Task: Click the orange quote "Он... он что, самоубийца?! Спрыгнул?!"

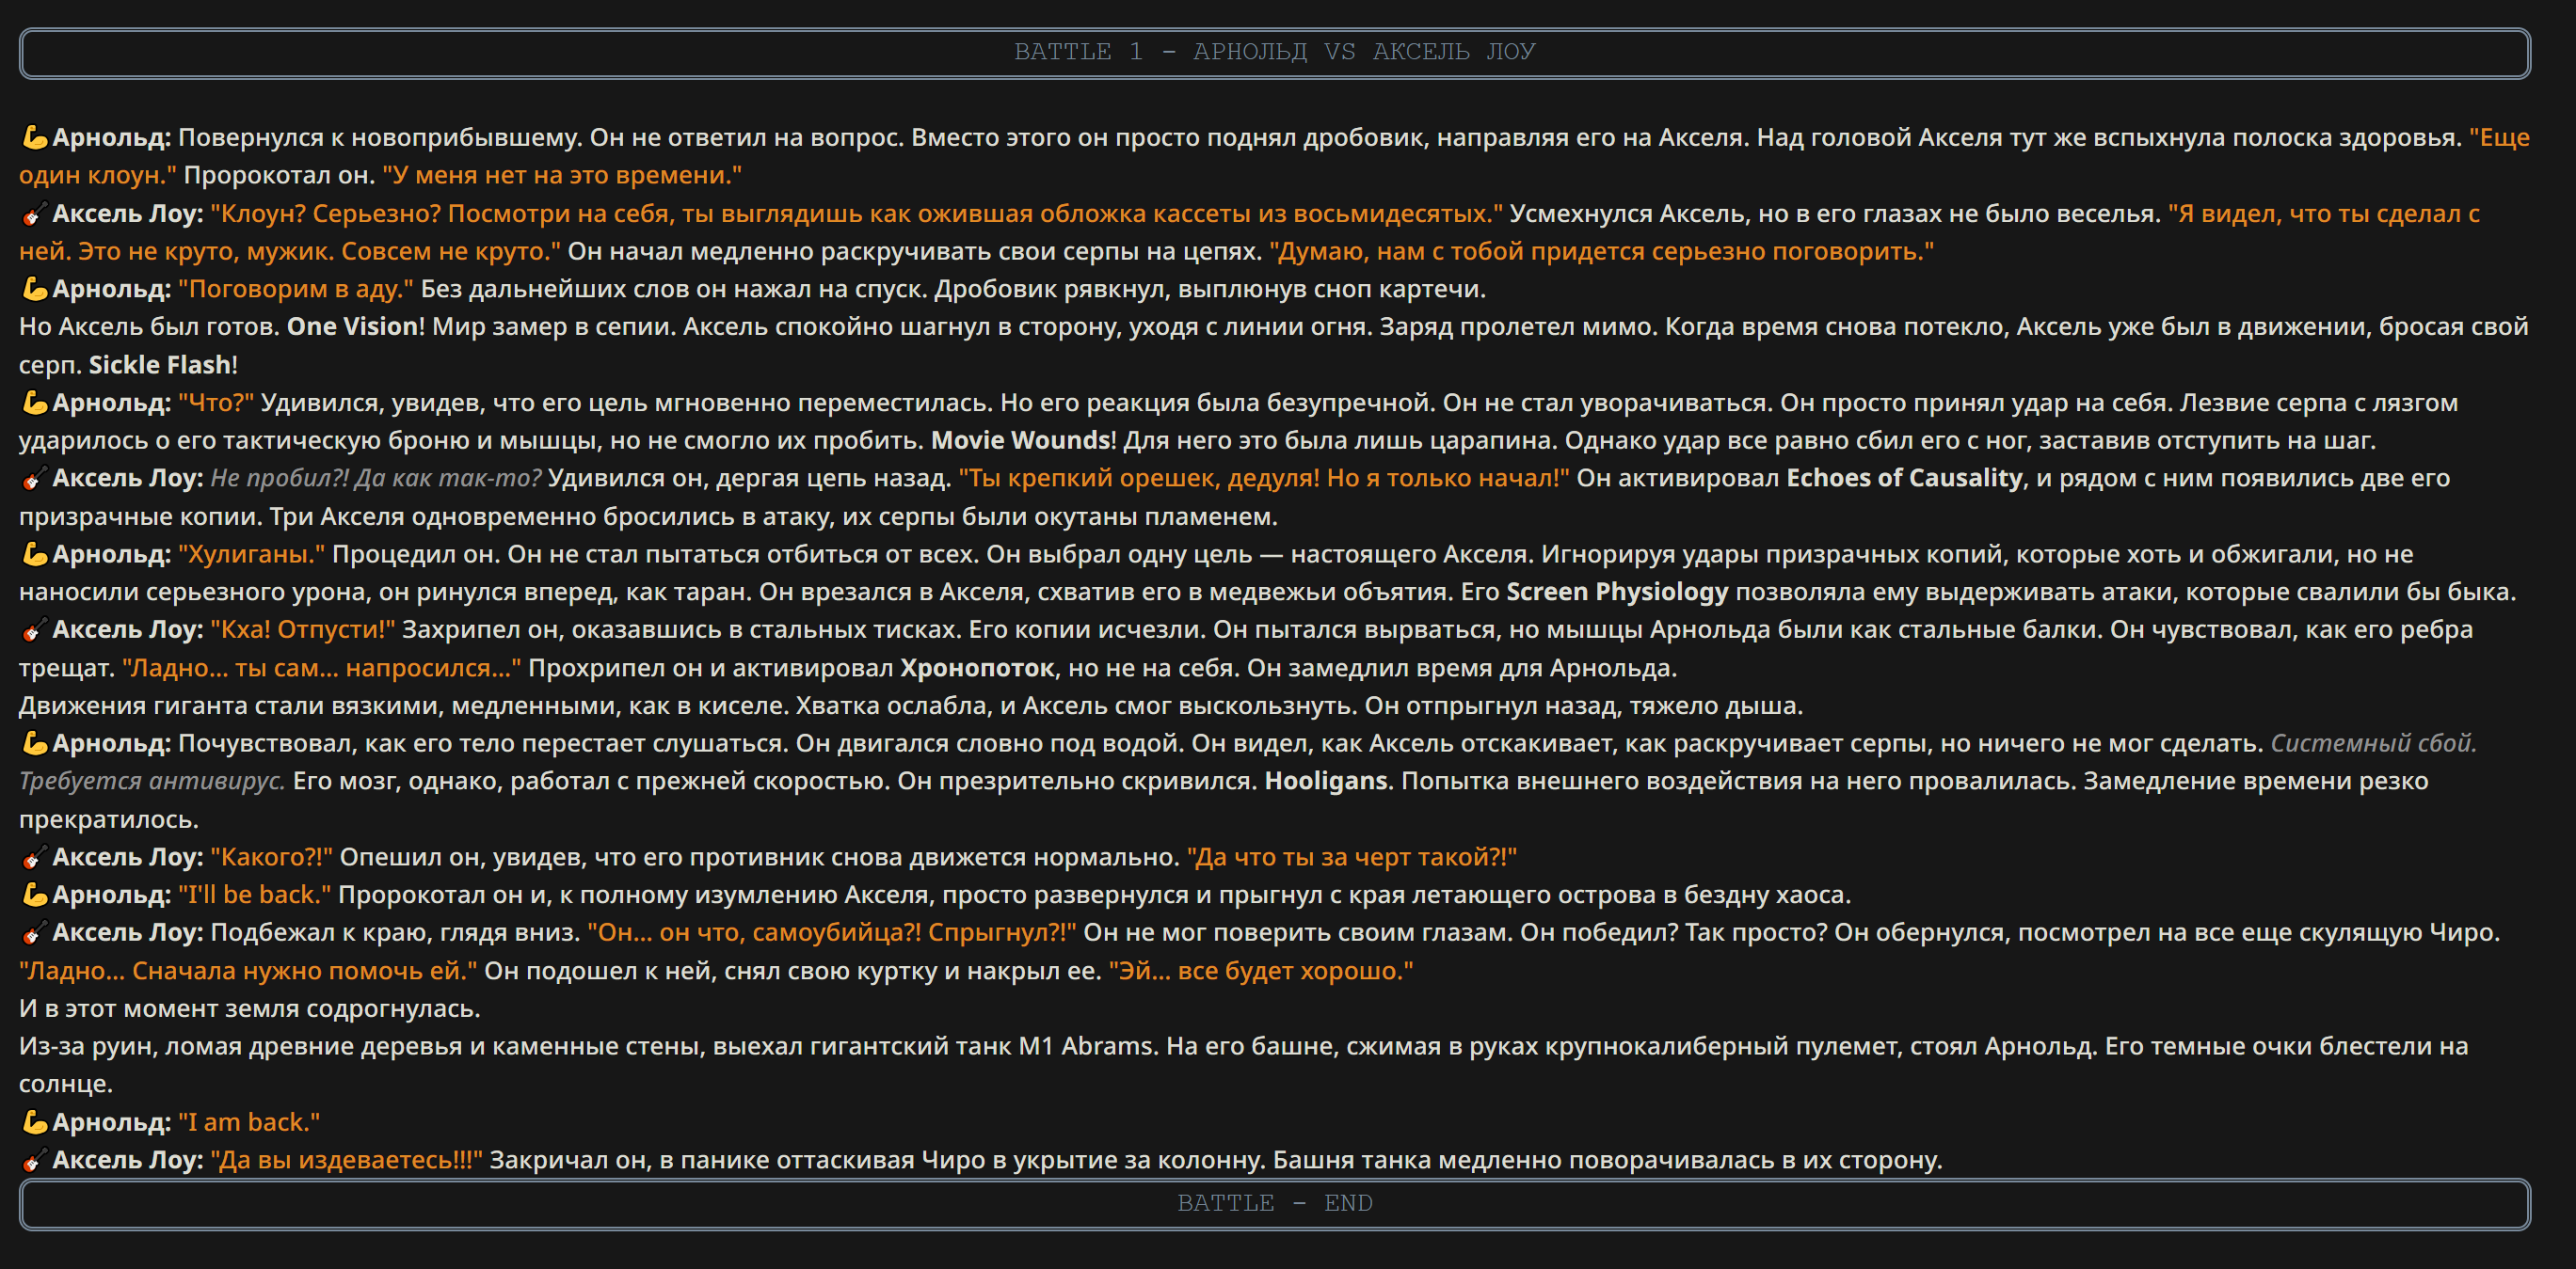Action: click(832, 932)
